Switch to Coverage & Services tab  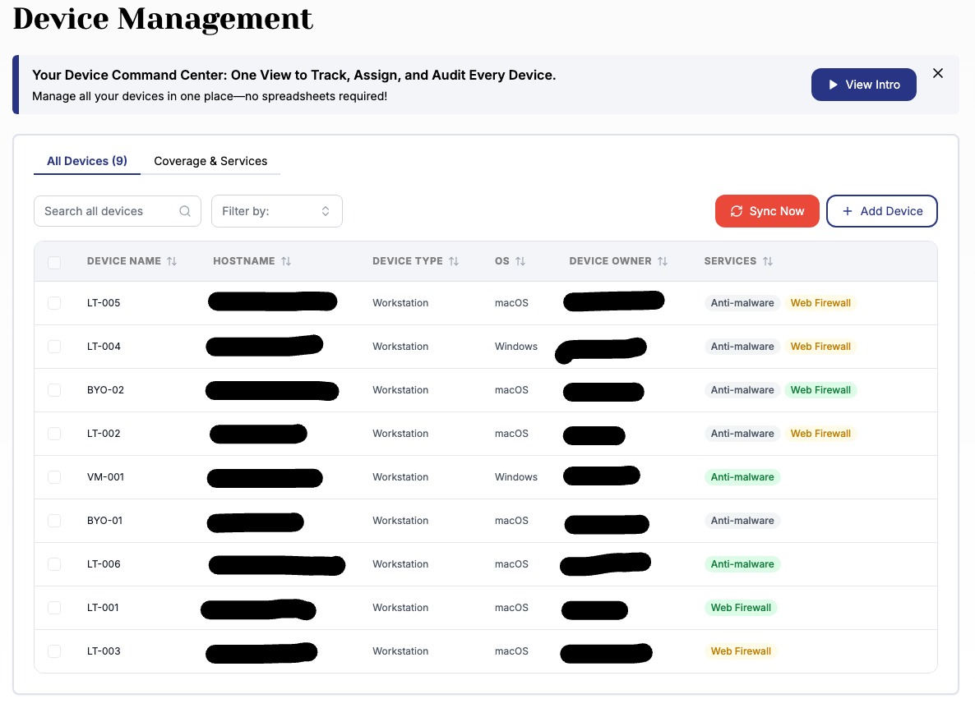click(210, 161)
